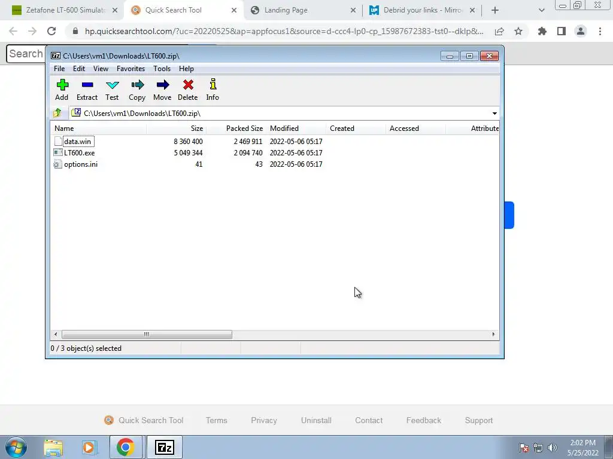Click the 7-Zip taskbar button
The height and width of the screenshot is (459, 613).
tap(164, 447)
